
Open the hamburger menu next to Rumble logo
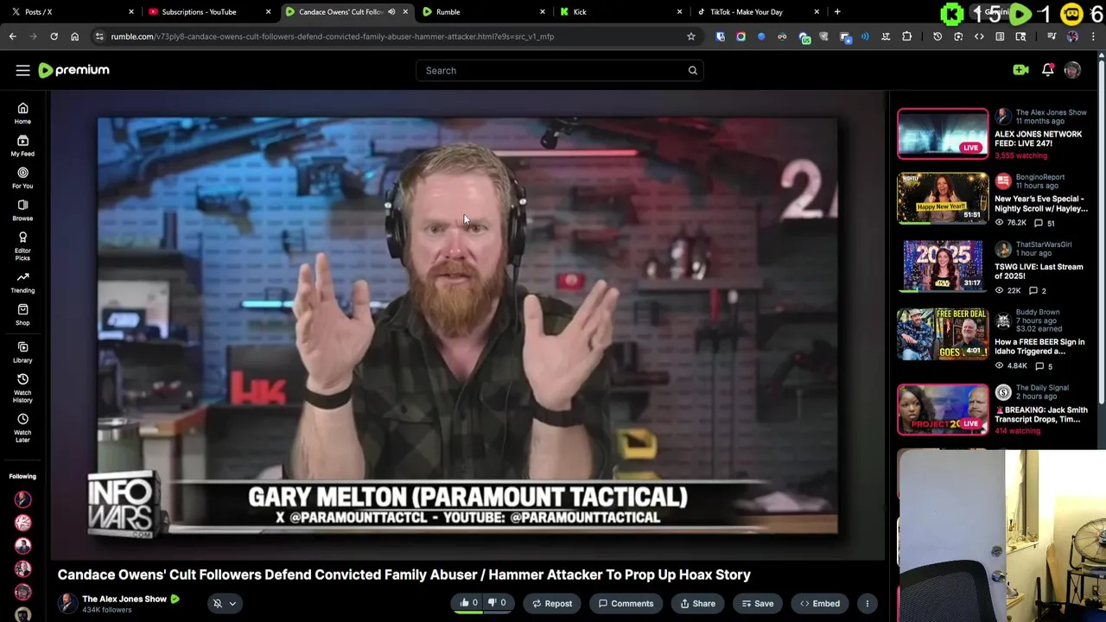coord(22,70)
